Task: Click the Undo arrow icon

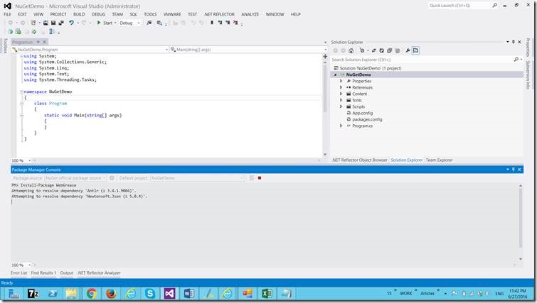Action: point(71,23)
